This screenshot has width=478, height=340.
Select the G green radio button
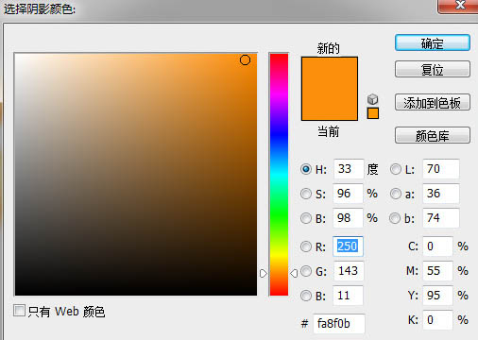tap(306, 271)
